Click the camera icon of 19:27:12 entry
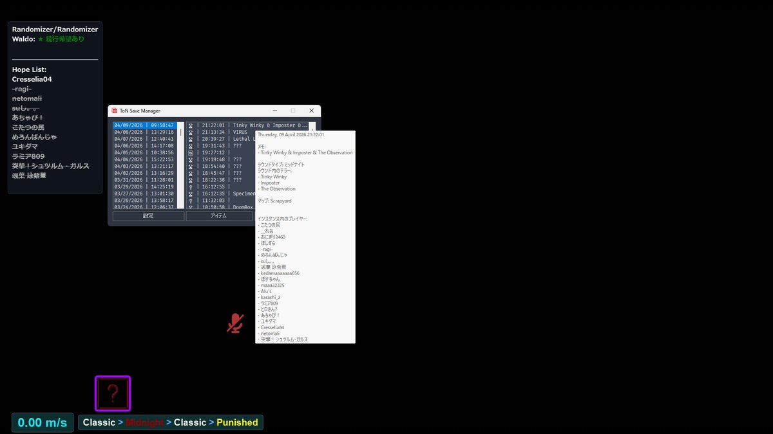This screenshot has width=773, height=434. (x=191, y=152)
